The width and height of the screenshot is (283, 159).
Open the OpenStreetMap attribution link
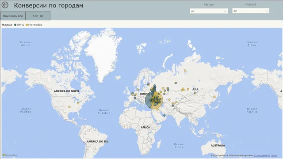click(261, 155)
